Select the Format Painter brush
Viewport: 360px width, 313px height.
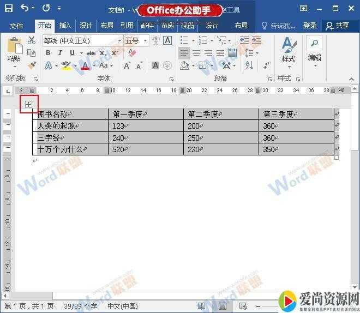coord(32,65)
